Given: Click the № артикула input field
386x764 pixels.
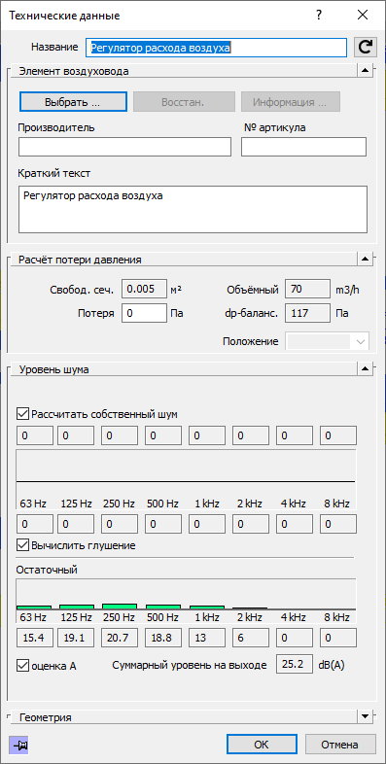Looking at the screenshot, I should [x=303, y=147].
